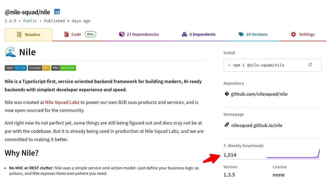Click the 1,014 weekly downloads count
Image resolution: width=334 pixels, height=179 pixels.
click(x=230, y=155)
